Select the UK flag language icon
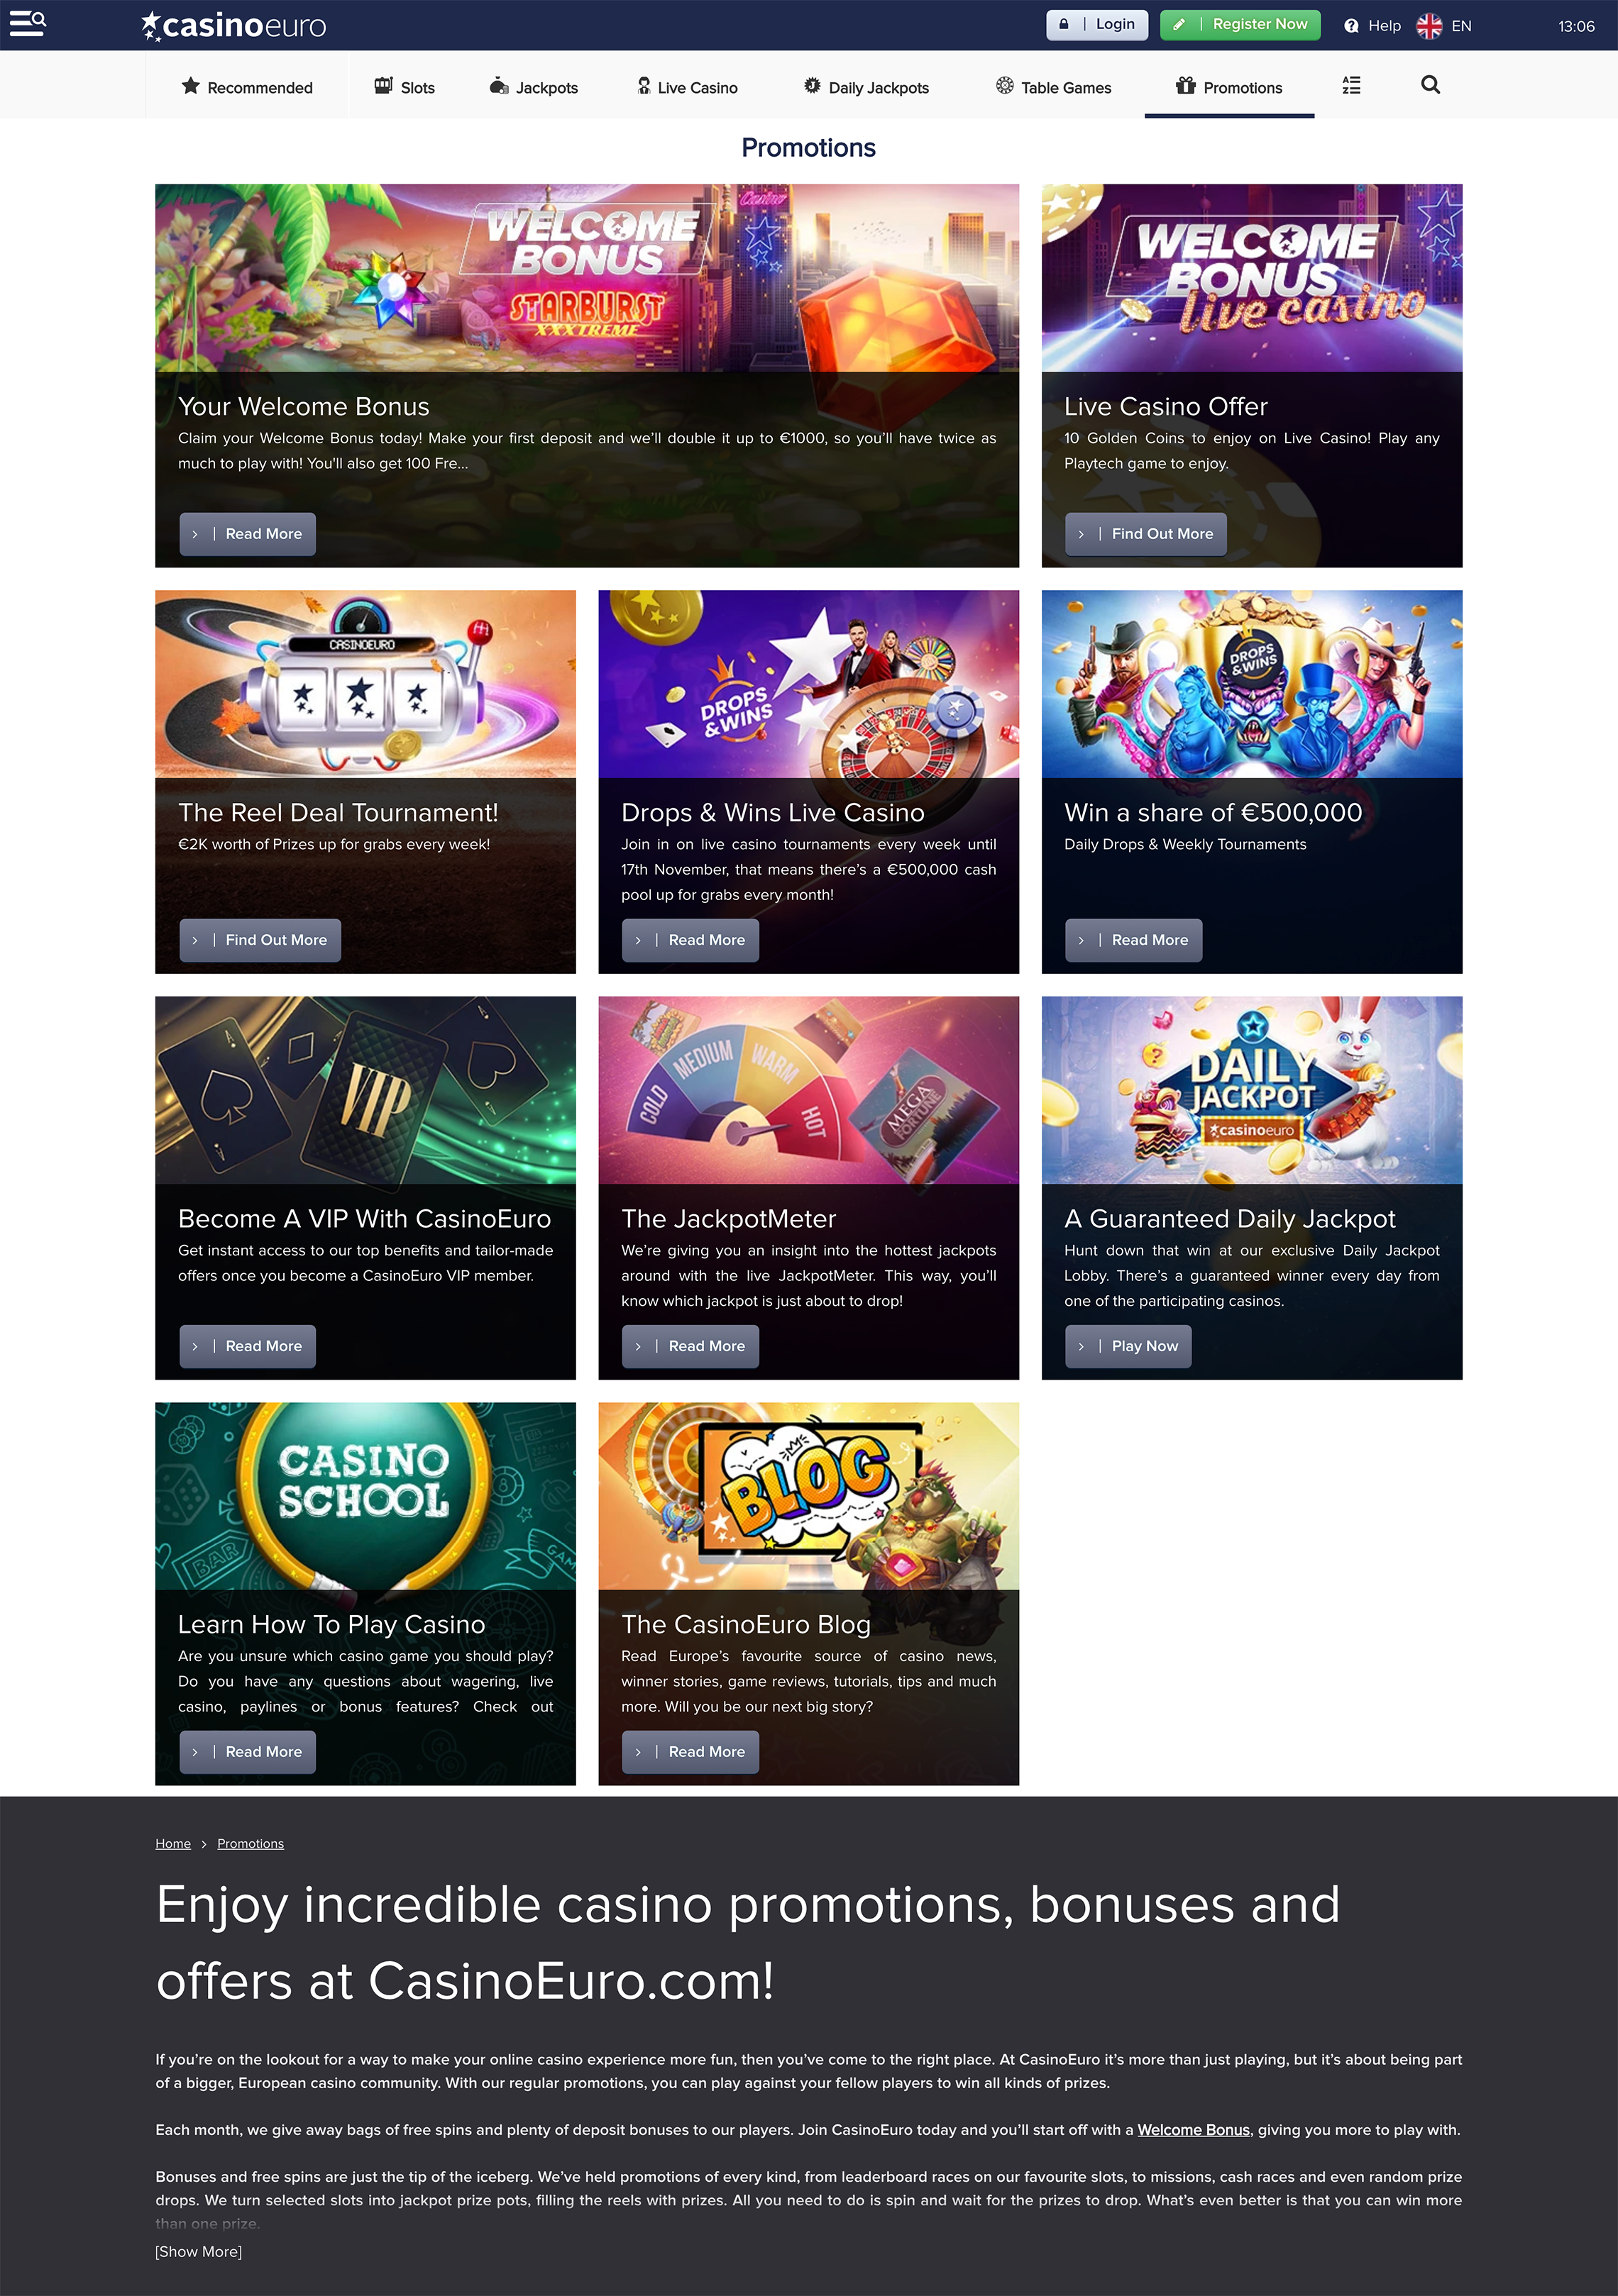The width and height of the screenshot is (1618, 2296). [1429, 26]
